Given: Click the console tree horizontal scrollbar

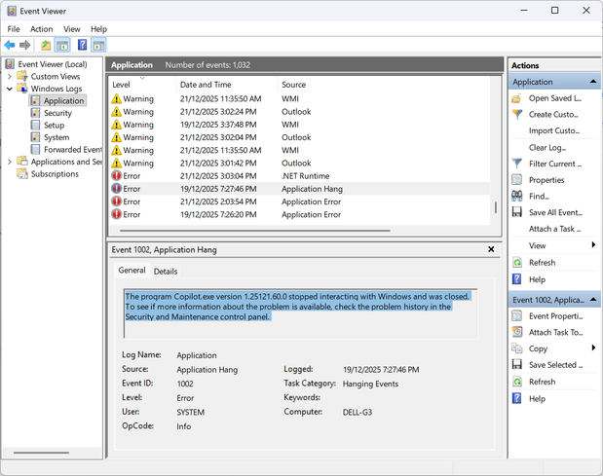Looking at the screenshot, I should 41,453.
